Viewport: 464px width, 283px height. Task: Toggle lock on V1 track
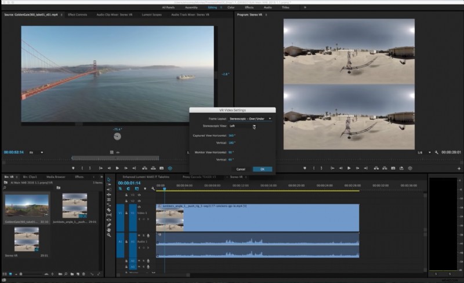coord(126,213)
